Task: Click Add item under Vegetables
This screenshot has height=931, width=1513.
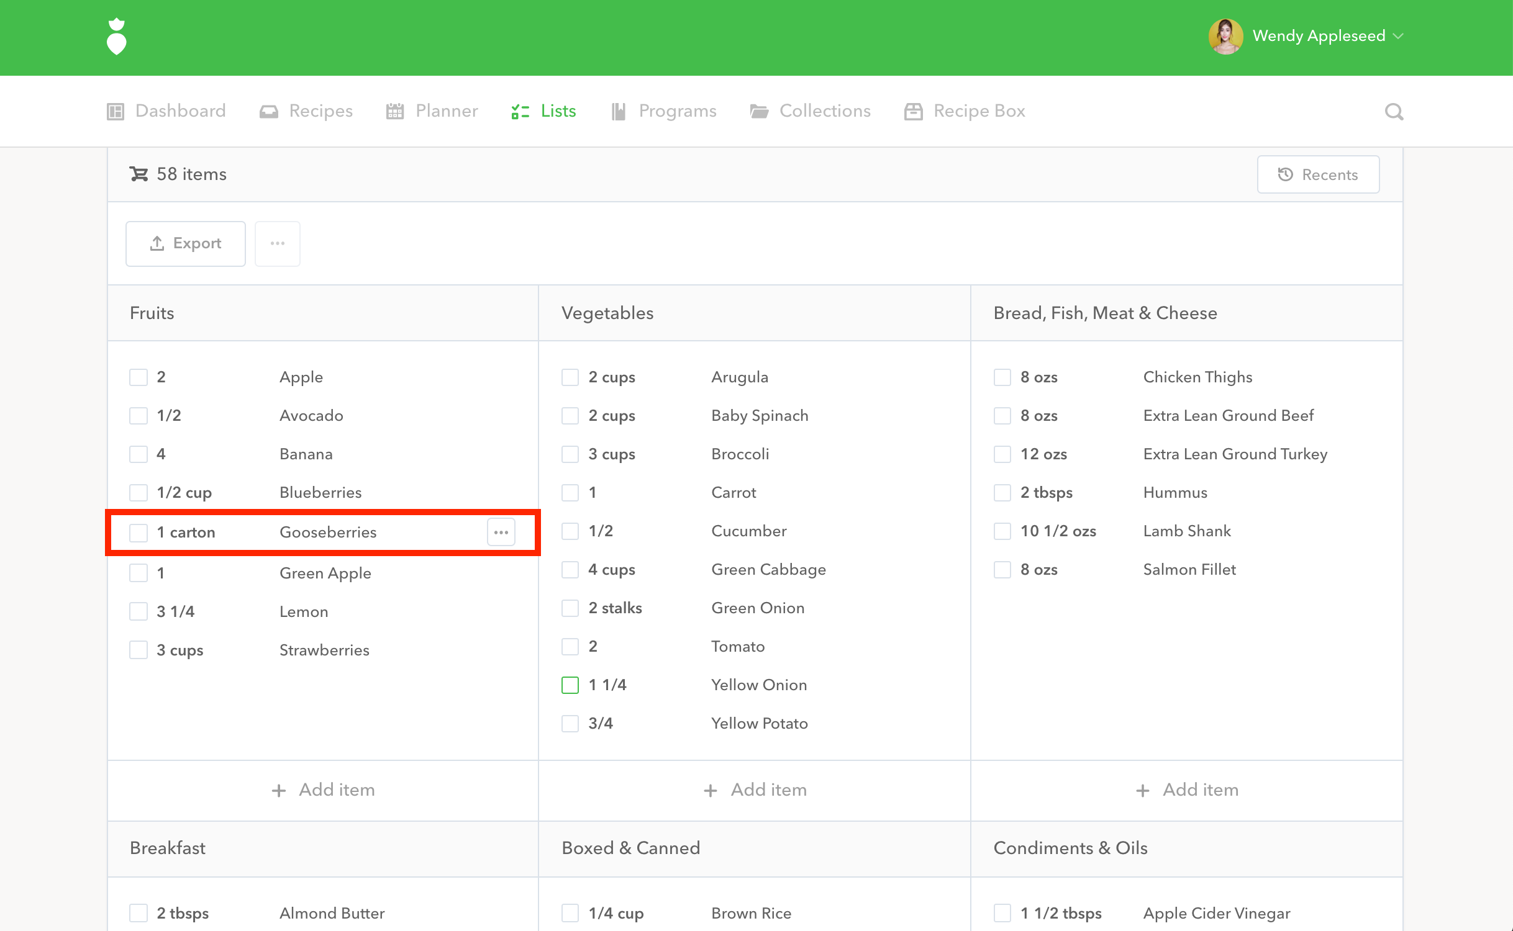Action: [755, 789]
